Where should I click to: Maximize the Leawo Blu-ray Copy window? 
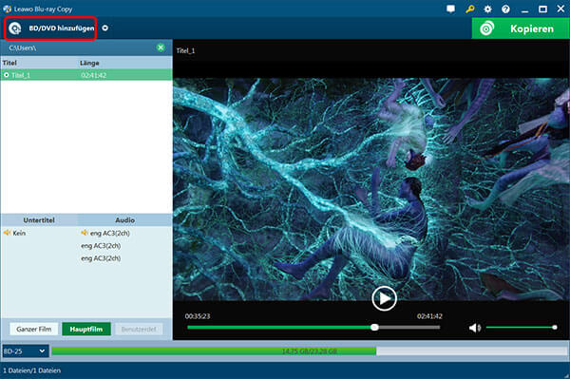(542, 9)
